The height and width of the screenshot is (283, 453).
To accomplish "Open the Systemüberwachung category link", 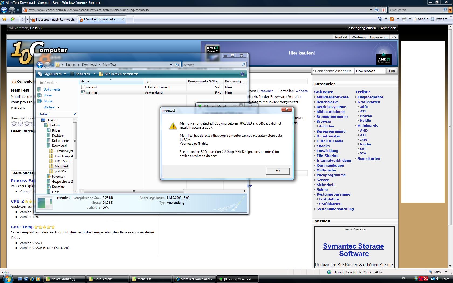I will tap(335, 209).
